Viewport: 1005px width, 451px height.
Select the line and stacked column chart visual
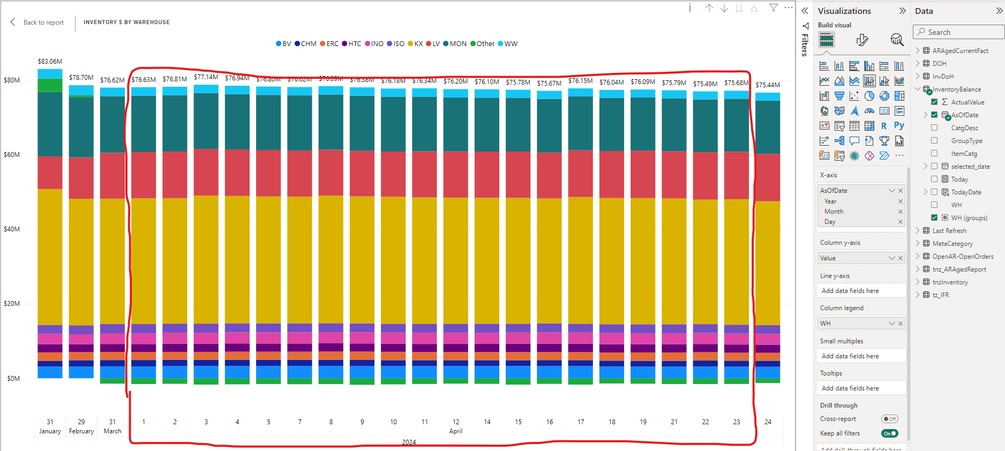[x=869, y=81]
